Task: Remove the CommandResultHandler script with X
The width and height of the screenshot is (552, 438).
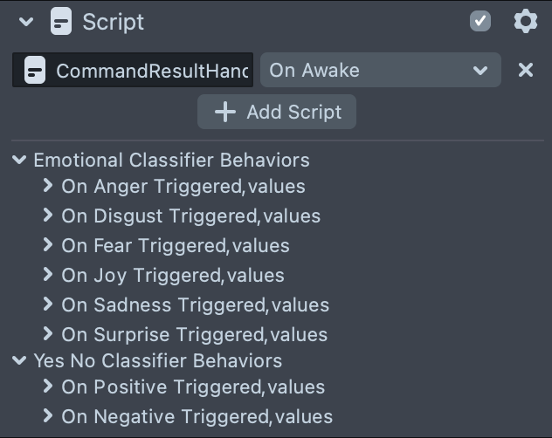Action: [526, 71]
